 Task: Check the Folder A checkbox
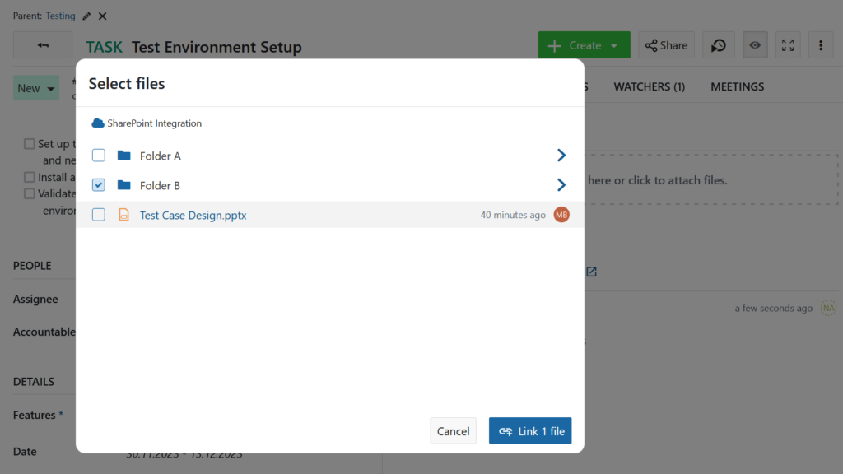point(98,155)
